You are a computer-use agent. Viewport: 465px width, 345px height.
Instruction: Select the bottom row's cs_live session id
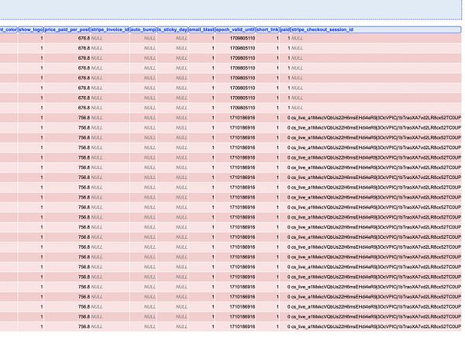(376, 326)
